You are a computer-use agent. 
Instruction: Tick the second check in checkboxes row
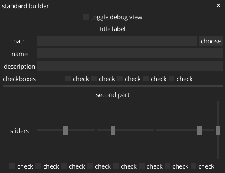[94, 79]
